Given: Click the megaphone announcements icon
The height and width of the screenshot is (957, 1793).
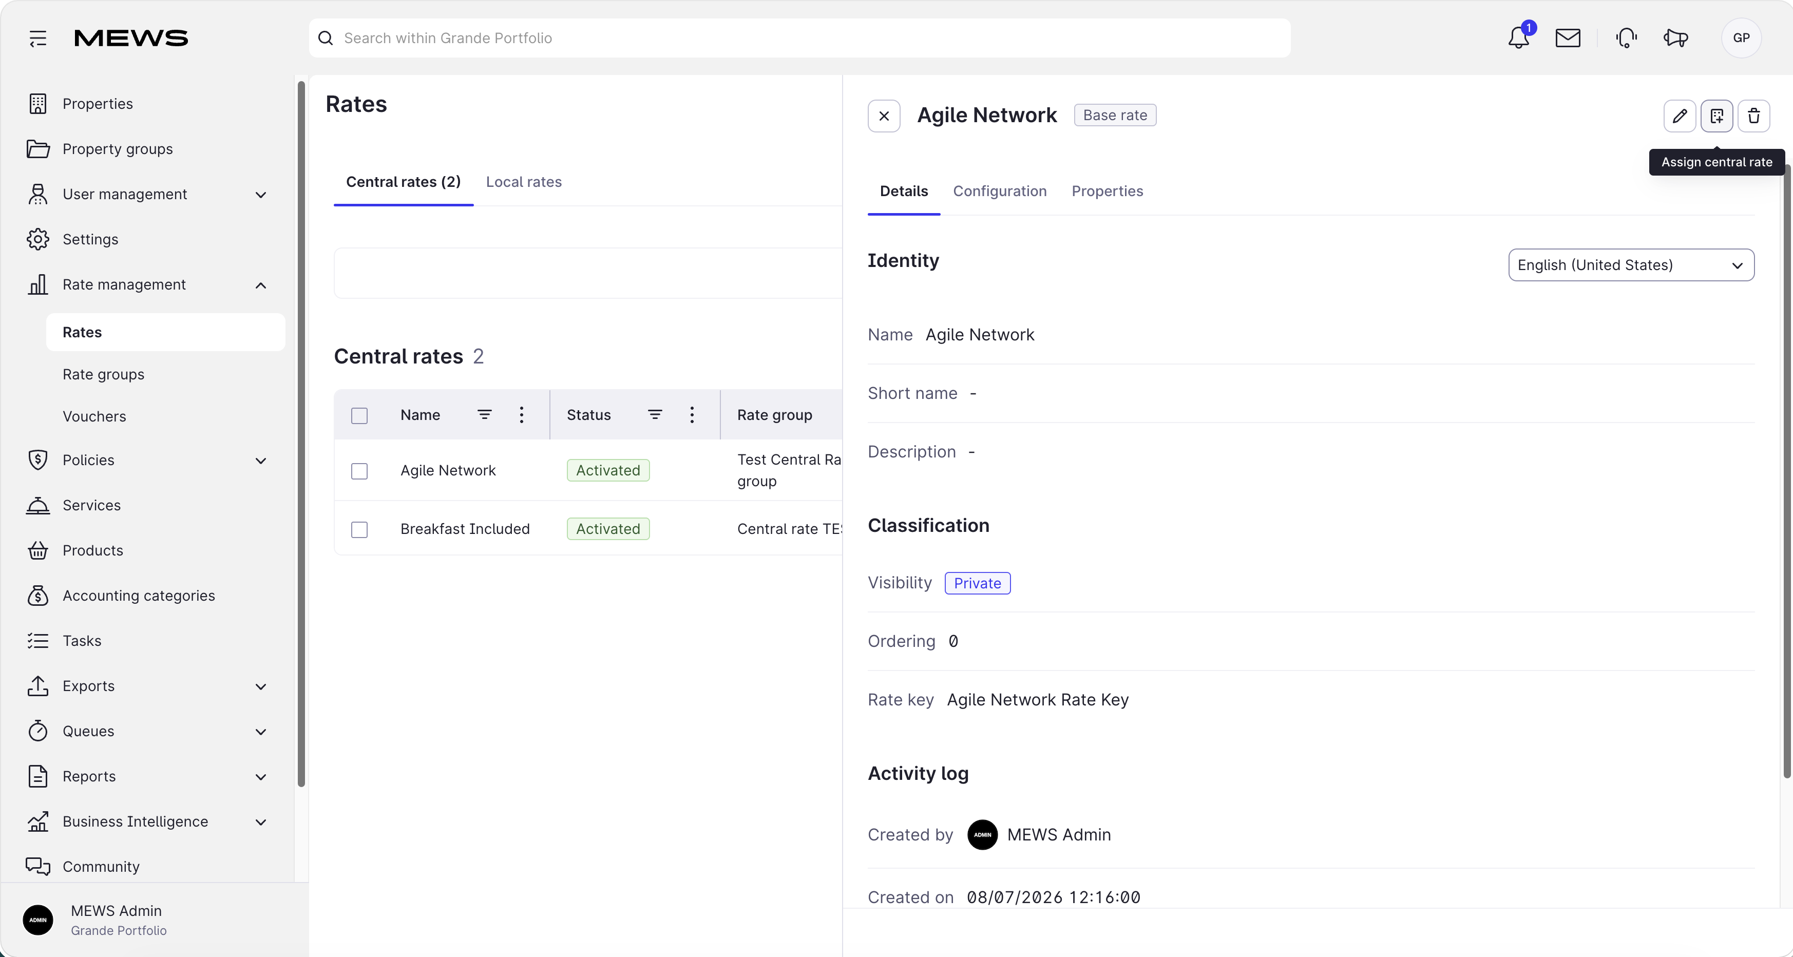Looking at the screenshot, I should (1675, 37).
